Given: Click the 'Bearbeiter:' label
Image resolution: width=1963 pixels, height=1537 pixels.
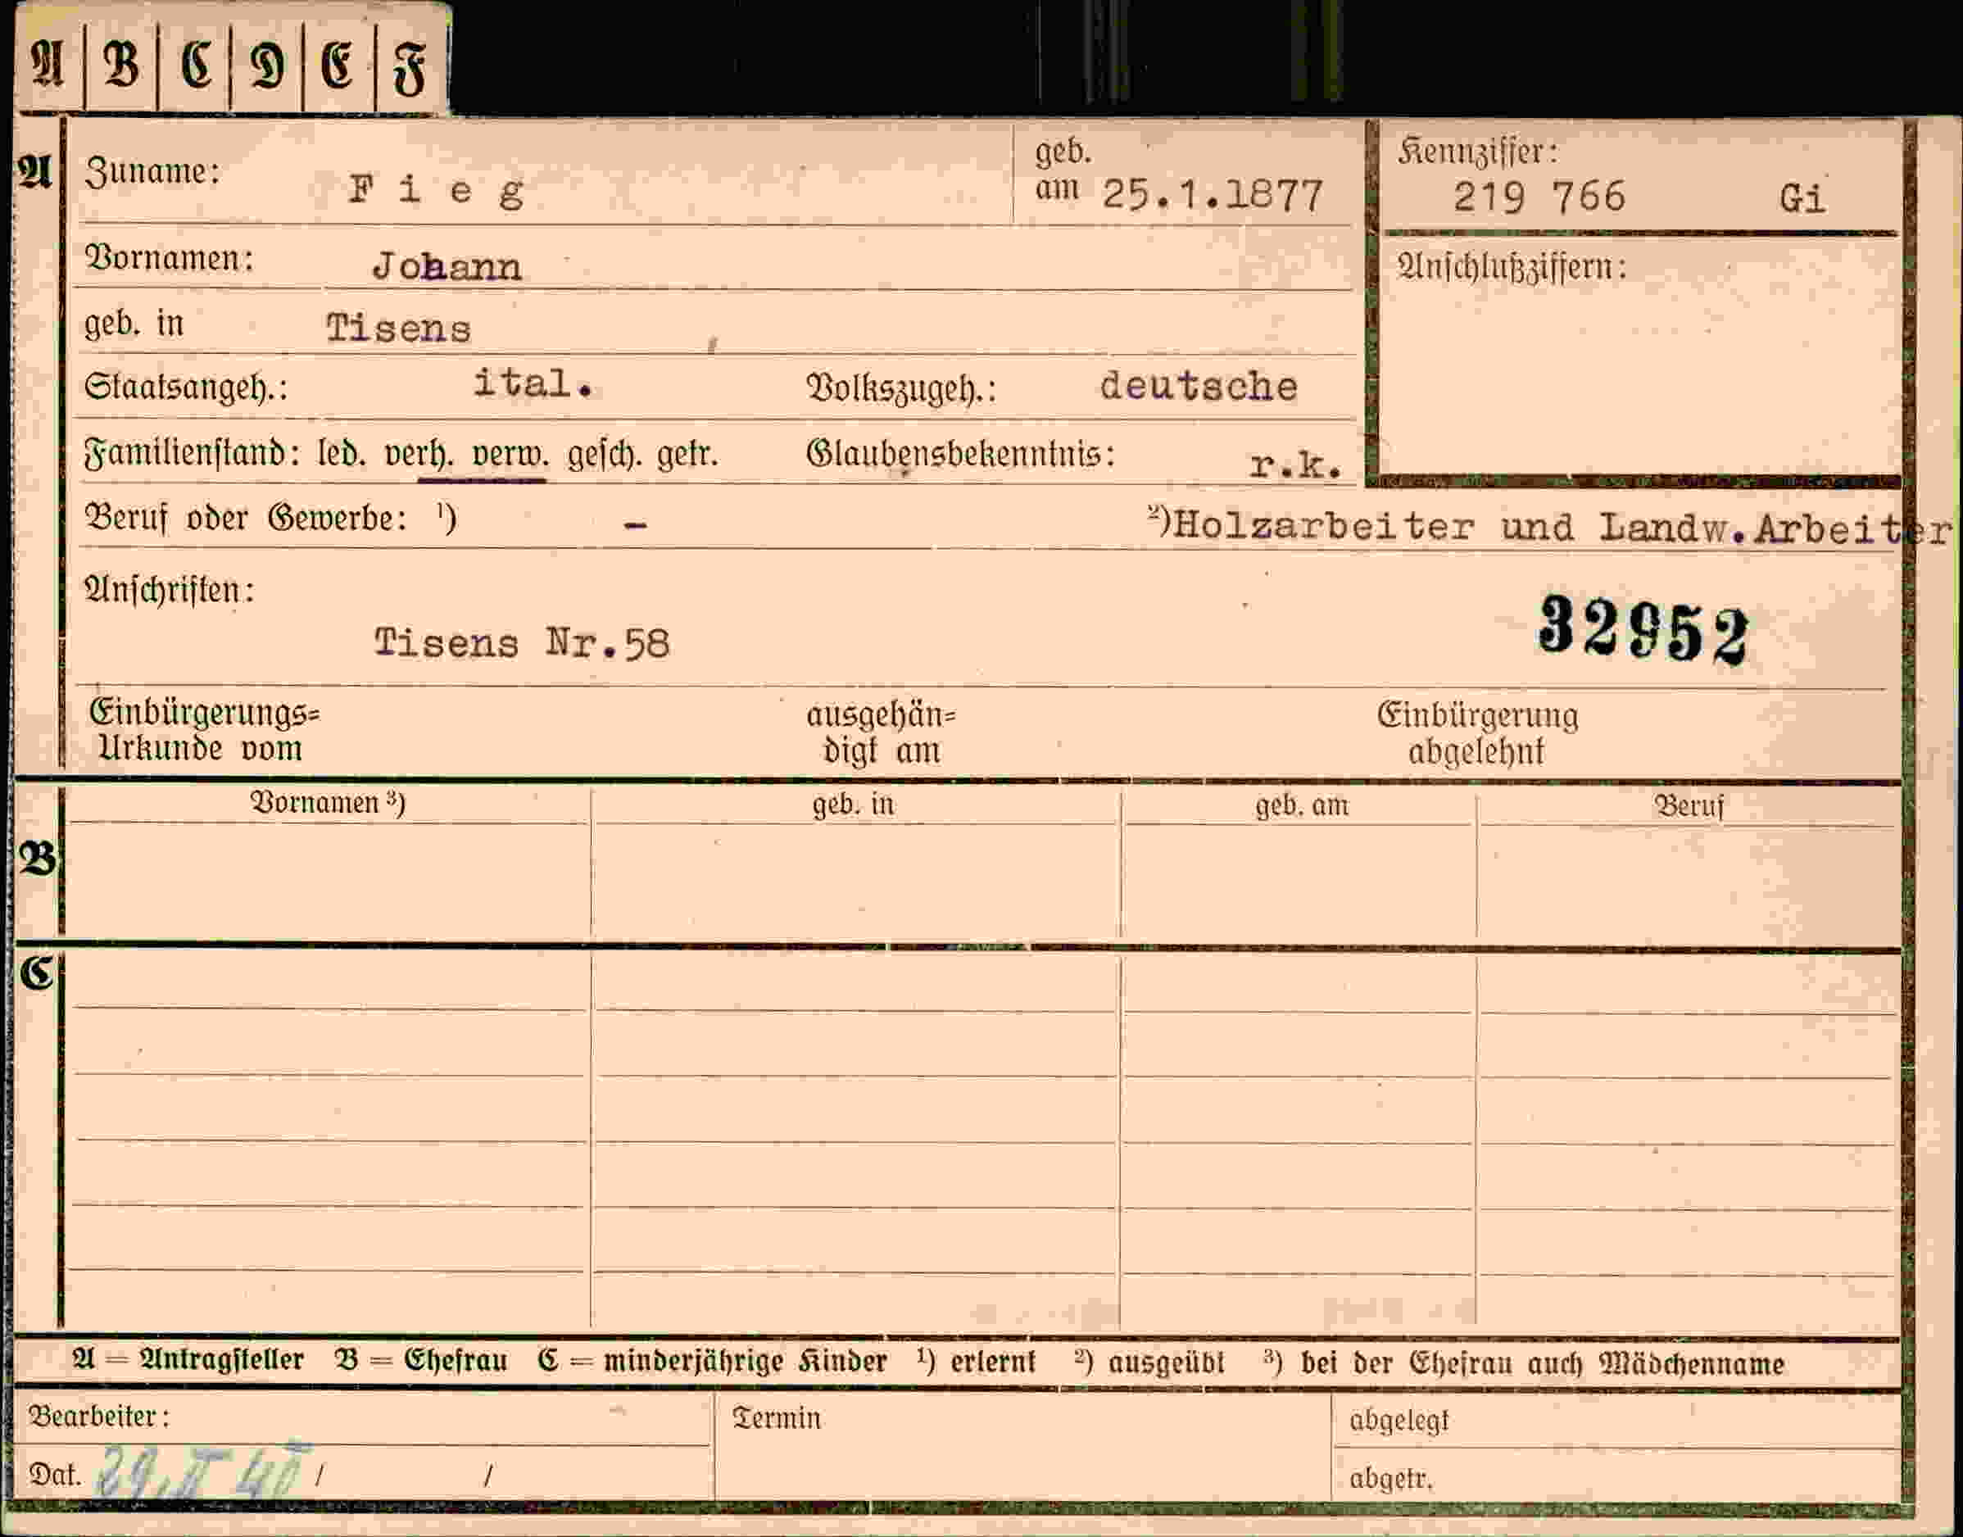Looking at the screenshot, I should coord(99,1417).
